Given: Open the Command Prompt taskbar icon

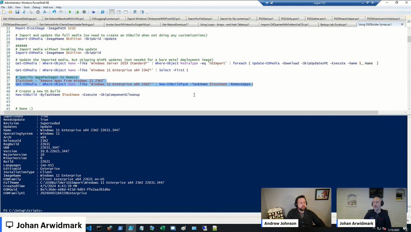Looking at the screenshot, I should point(99,228).
